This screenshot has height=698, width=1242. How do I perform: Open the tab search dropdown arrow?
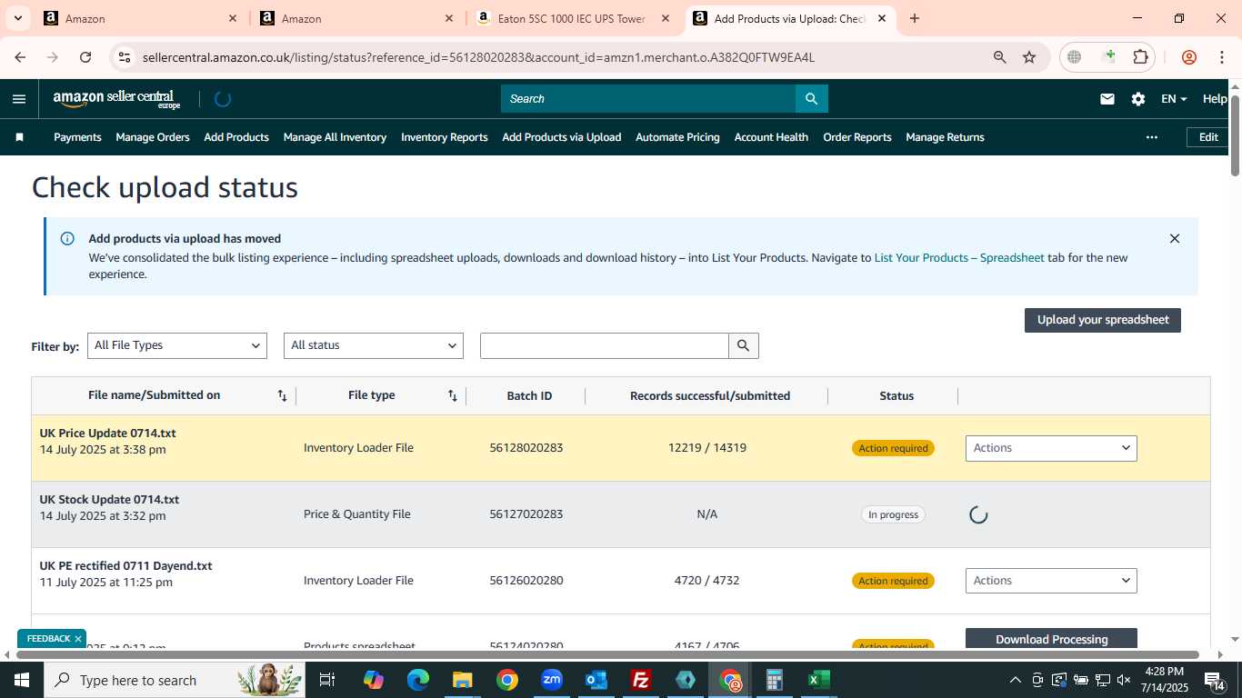tap(19, 18)
